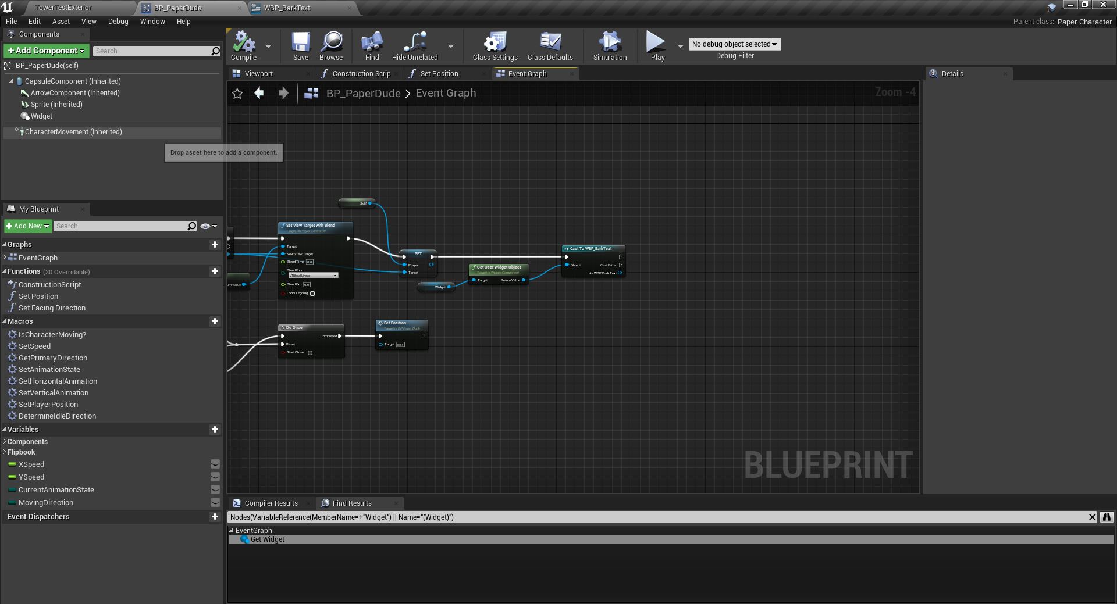1117x604 pixels.
Task: Navigate forward in graph history
Action: 283,93
